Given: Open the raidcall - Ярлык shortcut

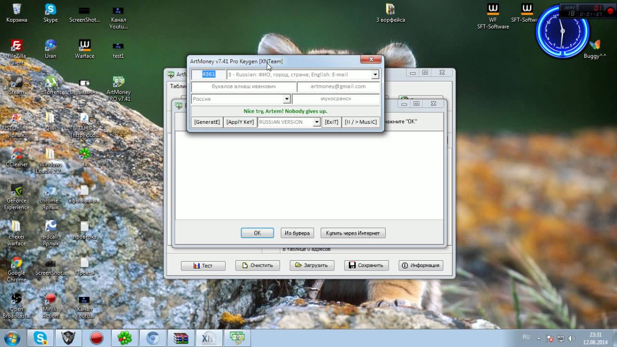Looking at the screenshot, I should (x=51, y=233).
